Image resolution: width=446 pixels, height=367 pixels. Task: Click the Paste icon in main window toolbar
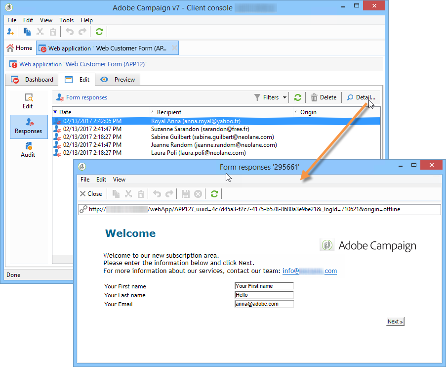[x=53, y=32]
